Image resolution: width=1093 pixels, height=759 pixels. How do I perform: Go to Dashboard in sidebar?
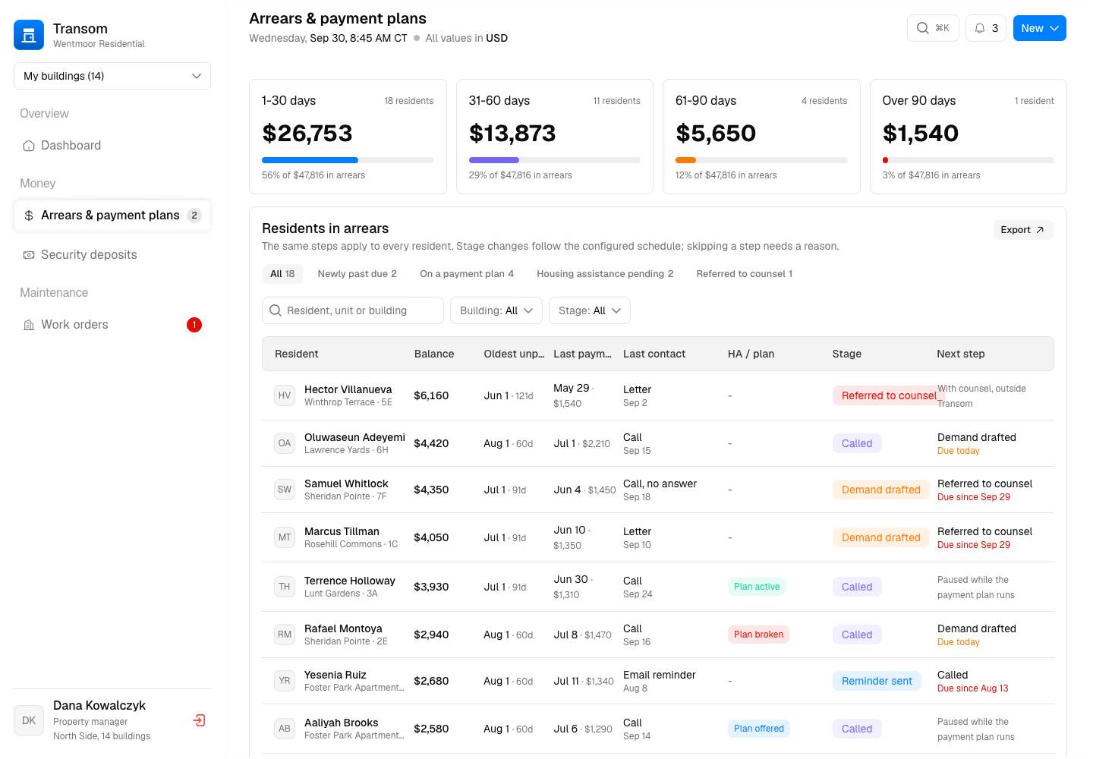(x=112, y=146)
